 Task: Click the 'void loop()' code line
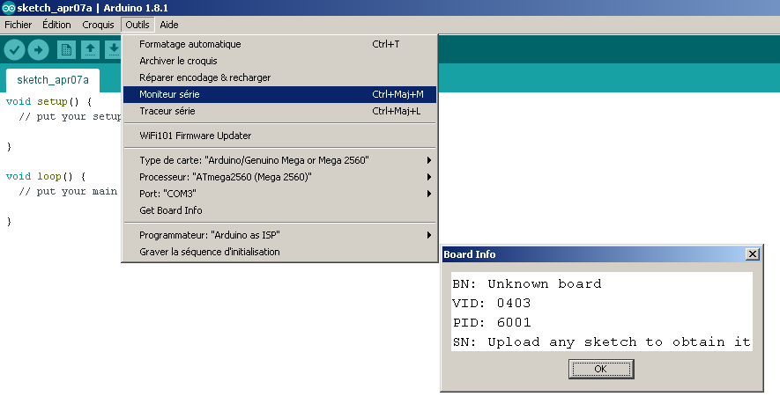[46, 176]
